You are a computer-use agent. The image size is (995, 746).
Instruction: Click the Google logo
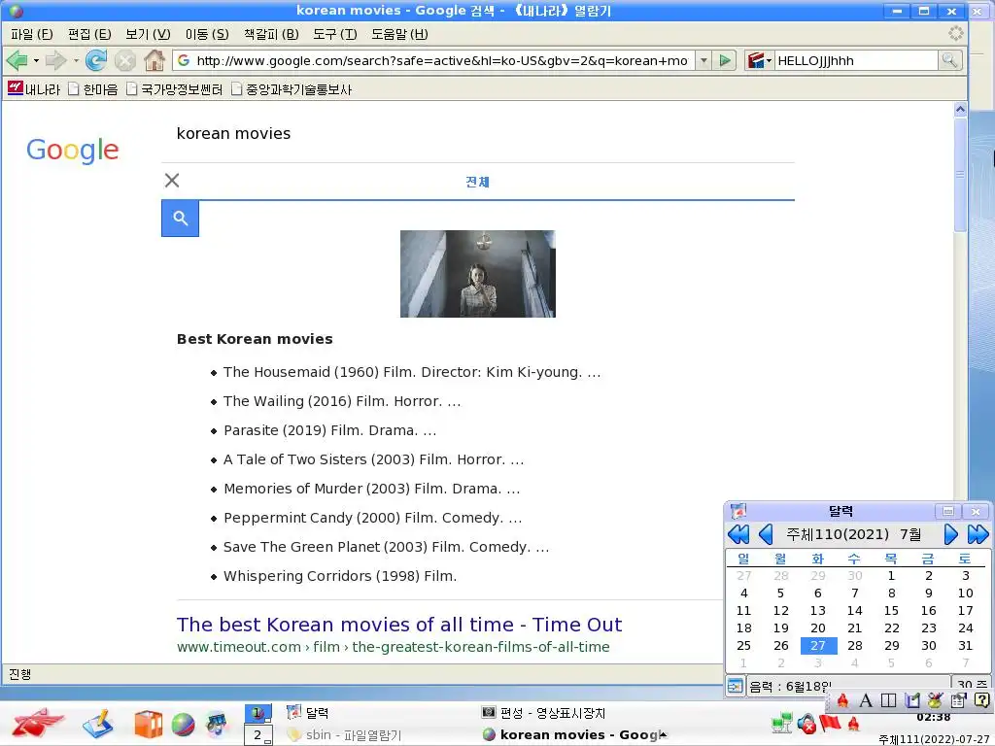click(72, 150)
